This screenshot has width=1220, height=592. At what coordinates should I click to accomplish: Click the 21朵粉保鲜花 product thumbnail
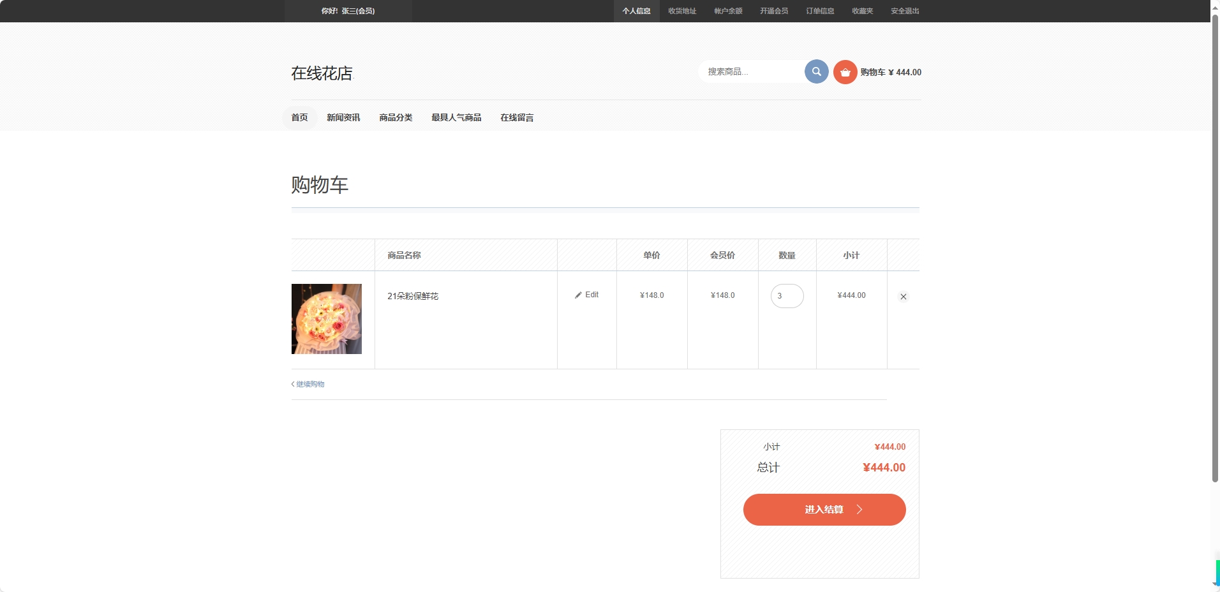(x=326, y=319)
